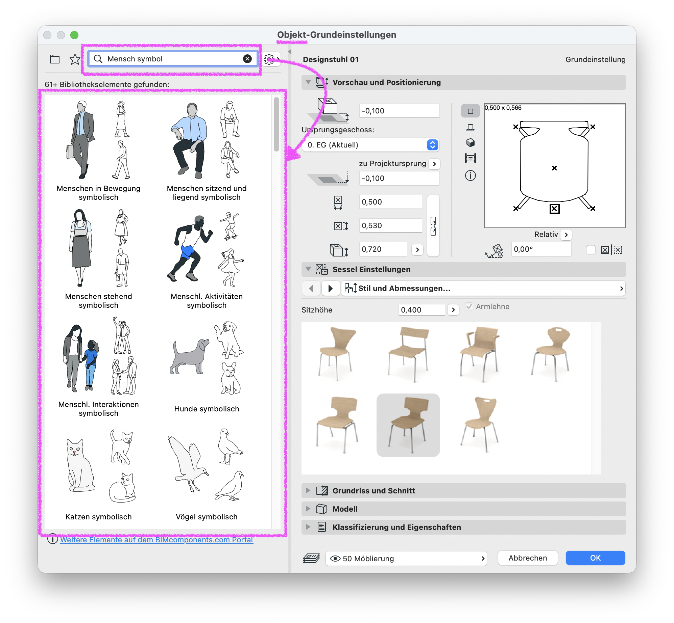Collapse the Sessel Einstellungen panel
Image resolution: width=674 pixels, height=623 pixels.
[x=308, y=269]
